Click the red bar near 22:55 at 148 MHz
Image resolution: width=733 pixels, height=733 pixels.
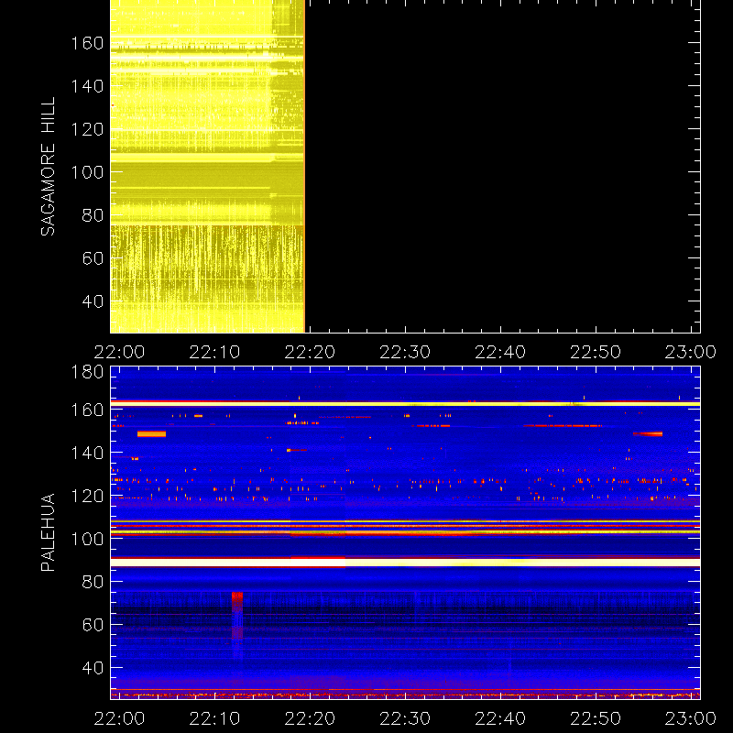point(648,433)
